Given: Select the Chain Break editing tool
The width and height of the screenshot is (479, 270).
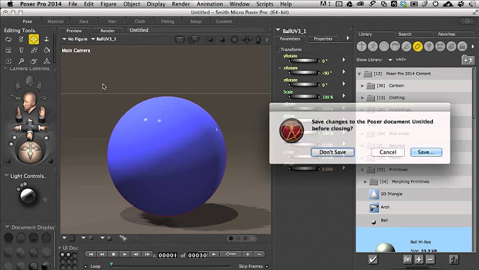Looking at the screenshot, I should pyautogui.click(x=34, y=50).
